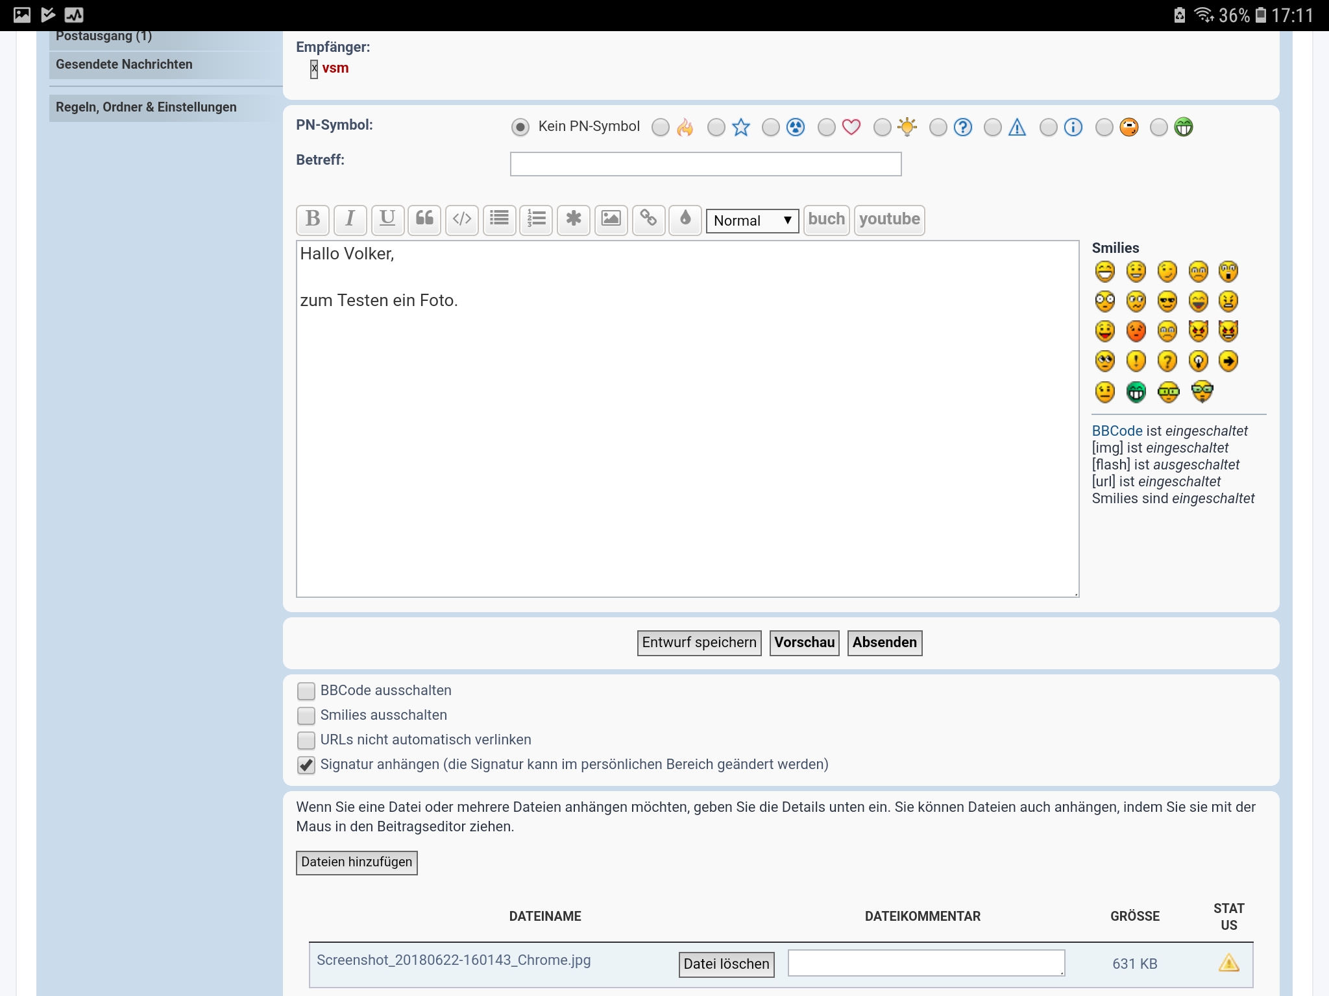Viewport: 1329px width, 996px height.
Task: Check URLs nicht automatisch verlinken
Action: click(x=306, y=741)
